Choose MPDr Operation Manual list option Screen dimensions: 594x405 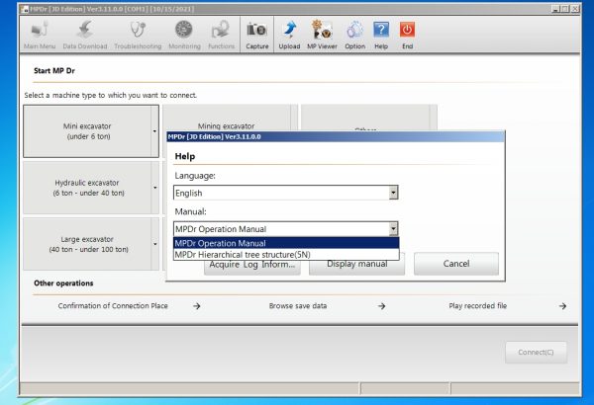(286, 243)
